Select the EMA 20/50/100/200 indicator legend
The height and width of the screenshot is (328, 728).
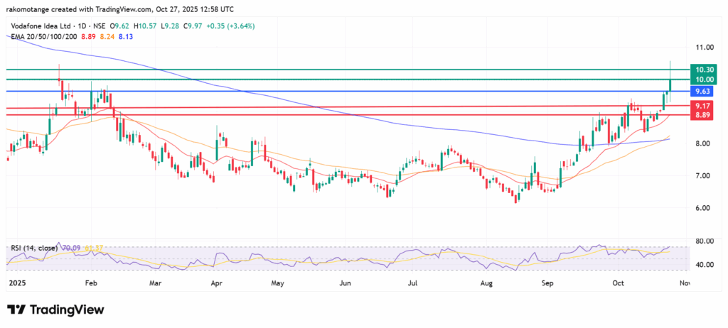(x=43, y=35)
